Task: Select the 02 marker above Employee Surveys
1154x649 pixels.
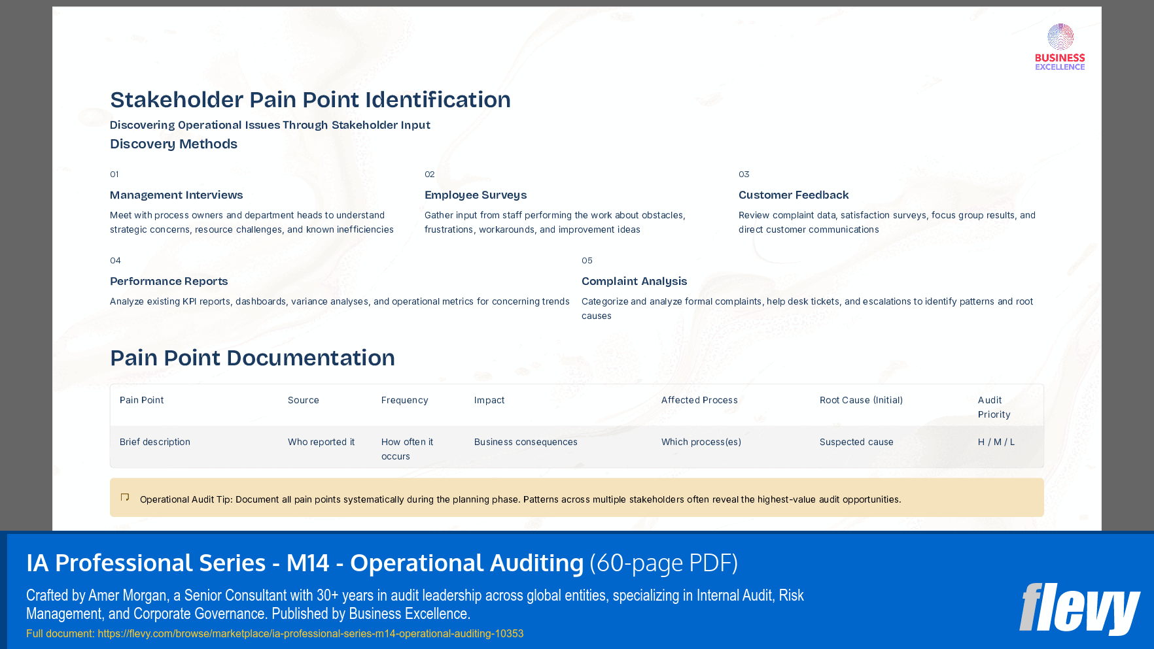Action: tap(429, 175)
